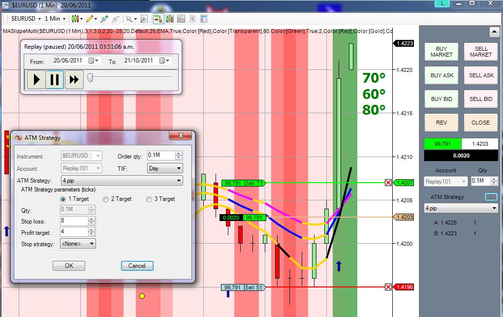Select the 3 Target radio button
Viewport: 503px width, 317px height.
click(149, 199)
